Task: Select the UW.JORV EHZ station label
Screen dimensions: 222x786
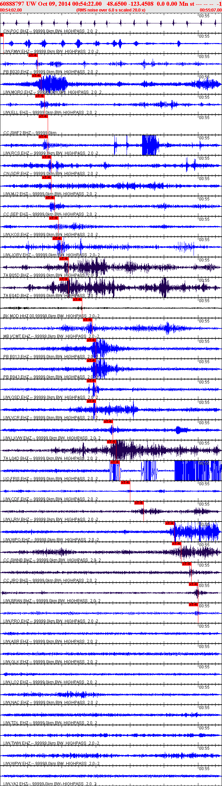Action: pyautogui.click(x=51, y=255)
